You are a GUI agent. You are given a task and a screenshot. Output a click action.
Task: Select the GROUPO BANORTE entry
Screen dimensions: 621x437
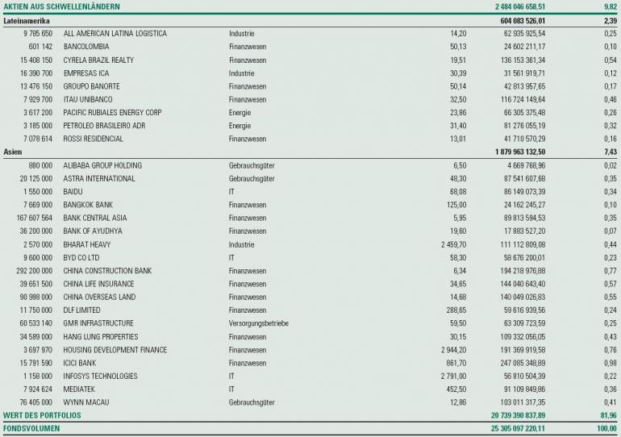click(x=91, y=86)
